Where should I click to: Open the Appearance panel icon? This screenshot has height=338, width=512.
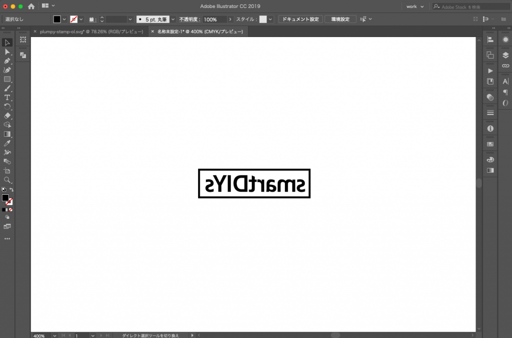pyautogui.click(x=505, y=40)
